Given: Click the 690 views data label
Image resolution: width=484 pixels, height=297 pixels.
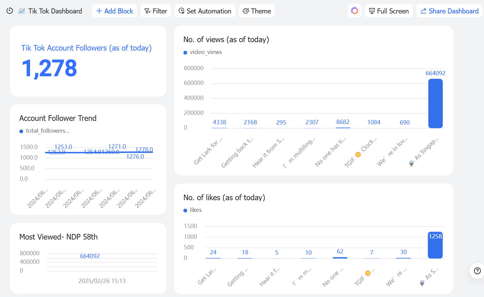Looking at the screenshot, I should (405, 122).
